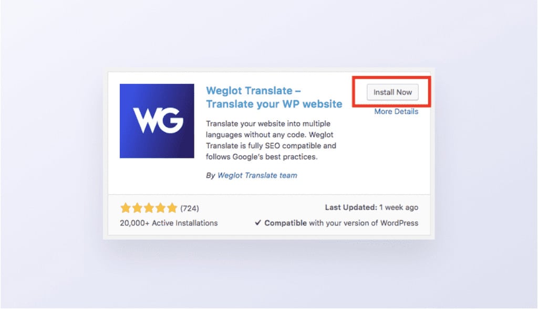Click the 1 week ago text
Viewport: 538px width, 309px height.
click(x=399, y=207)
